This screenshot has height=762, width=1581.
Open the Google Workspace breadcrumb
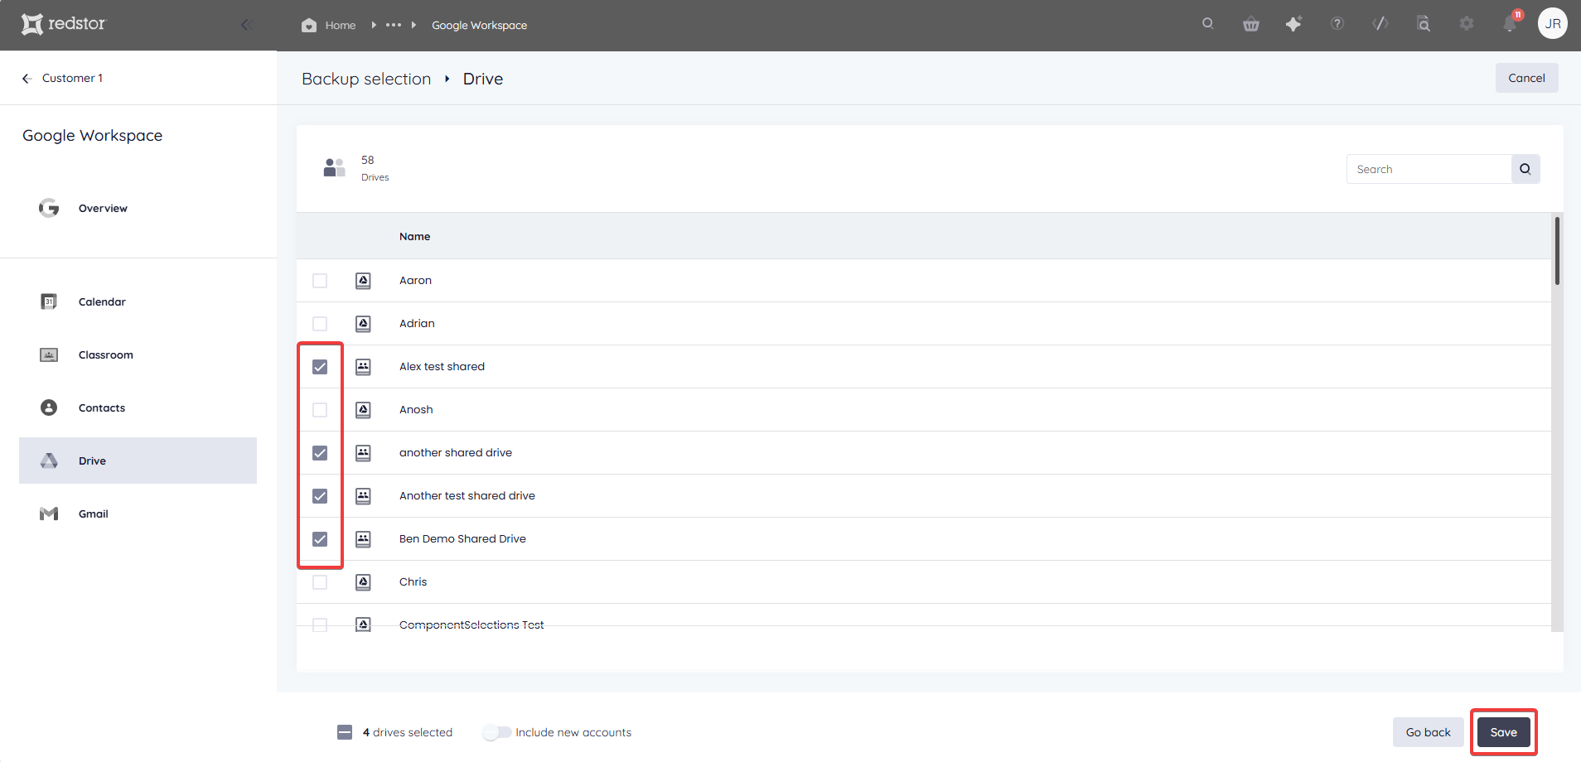coord(479,25)
